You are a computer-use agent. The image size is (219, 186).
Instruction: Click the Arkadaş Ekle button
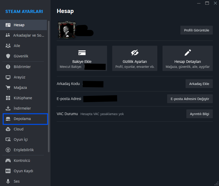pos(199,84)
